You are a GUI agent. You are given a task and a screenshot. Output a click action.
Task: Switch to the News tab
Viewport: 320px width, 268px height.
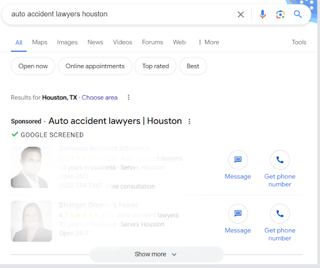(x=95, y=42)
